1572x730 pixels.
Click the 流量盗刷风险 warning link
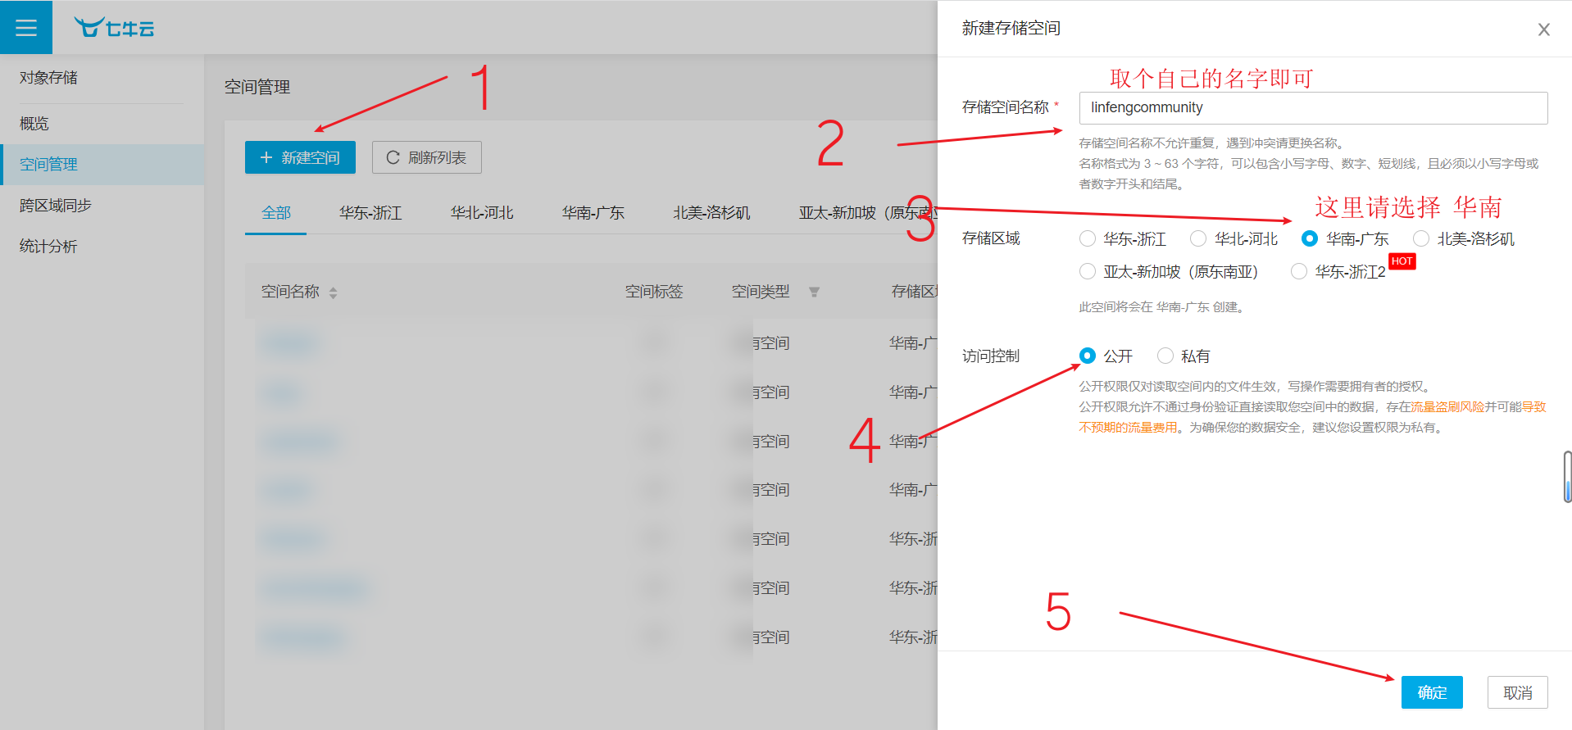coord(1447,406)
